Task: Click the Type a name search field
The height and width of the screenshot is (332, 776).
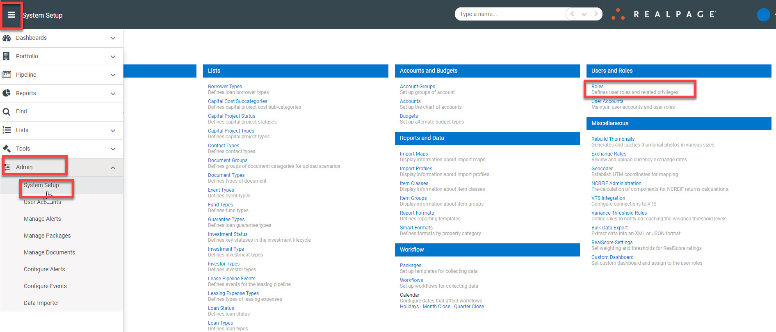Action: click(x=510, y=14)
